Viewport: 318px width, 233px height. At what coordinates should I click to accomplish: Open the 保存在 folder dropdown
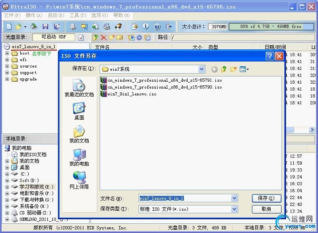click(201, 69)
